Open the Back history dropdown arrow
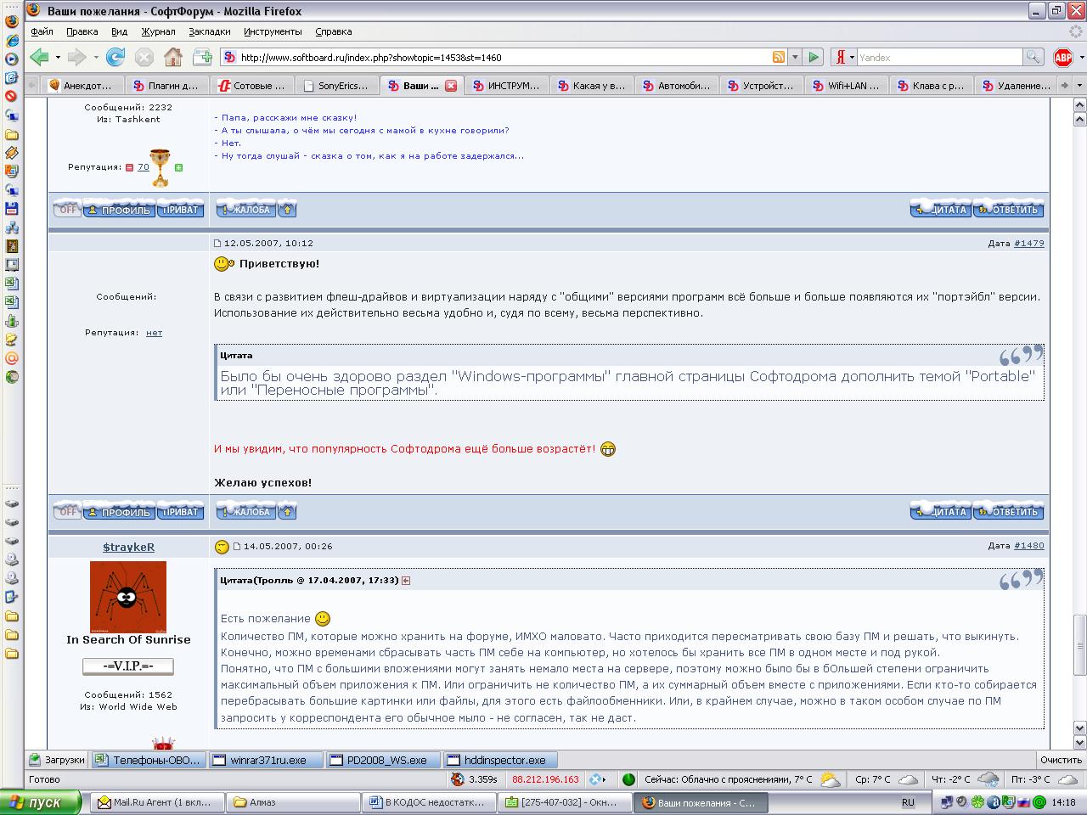 pos(58,58)
